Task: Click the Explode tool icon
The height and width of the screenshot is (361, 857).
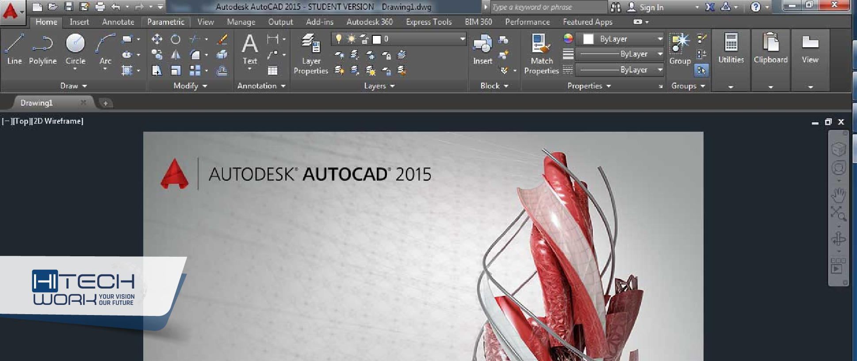Action: pos(222,55)
